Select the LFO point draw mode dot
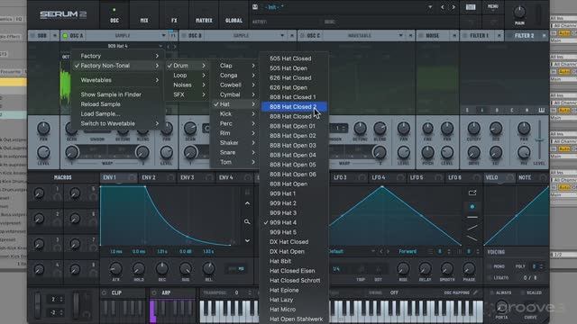577x324 pixels. coord(472,207)
